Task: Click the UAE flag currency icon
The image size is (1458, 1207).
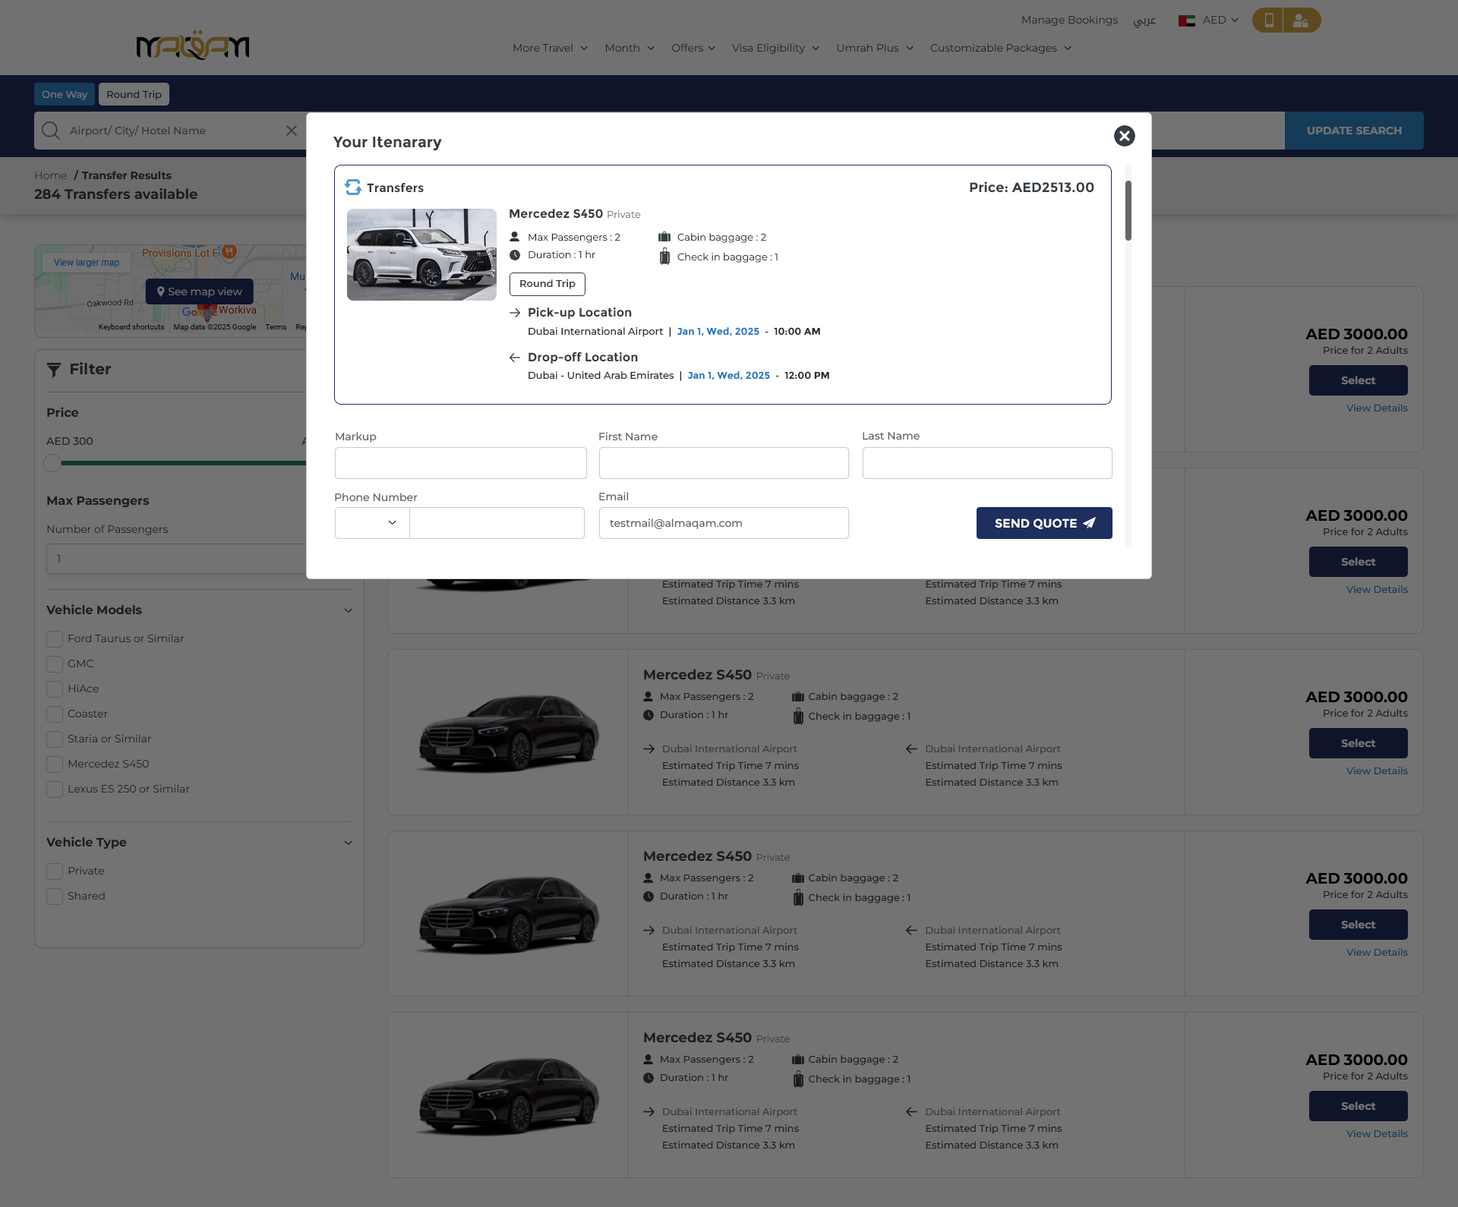Action: coord(1186,20)
